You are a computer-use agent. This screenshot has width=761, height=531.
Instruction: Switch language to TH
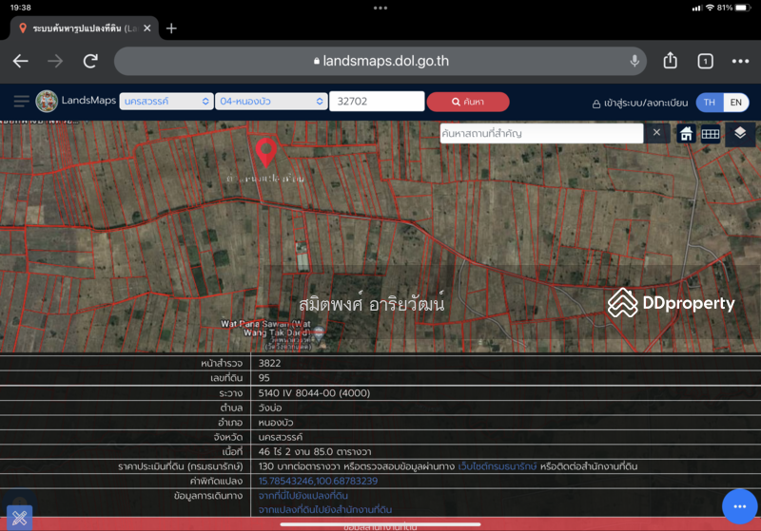(x=709, y=103)
